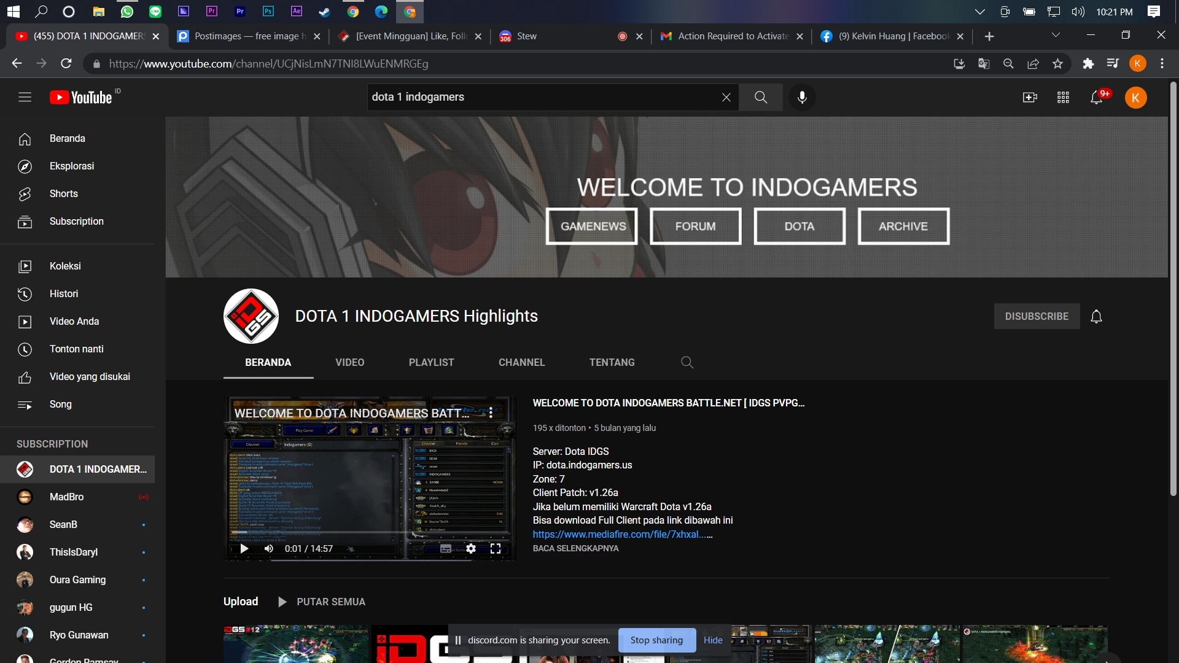This screenshot has width=1179, height=663.
Task: Expand Chrome tab search chevron
Action: point(1056,35)
